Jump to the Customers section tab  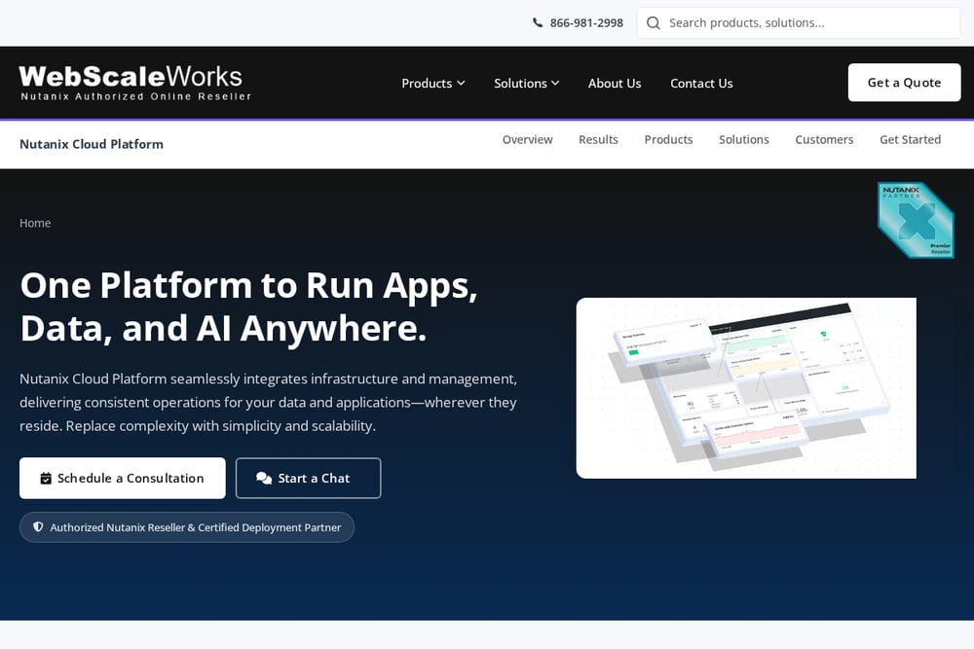click(824, 139)
